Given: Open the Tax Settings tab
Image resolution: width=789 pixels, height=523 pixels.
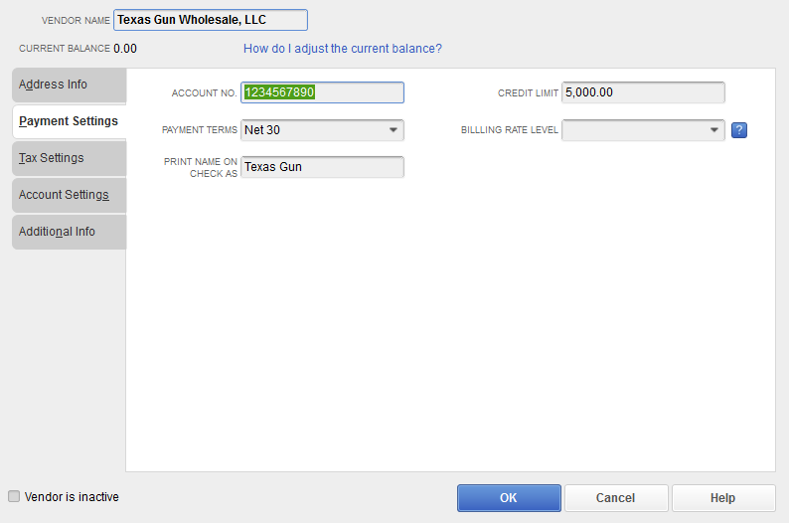Looking at the screenshot, I should pyautogui.click(x=69, y=158).
